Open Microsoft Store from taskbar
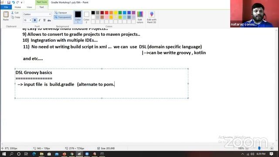Screen dimensions: 279x157 [49, 154]
